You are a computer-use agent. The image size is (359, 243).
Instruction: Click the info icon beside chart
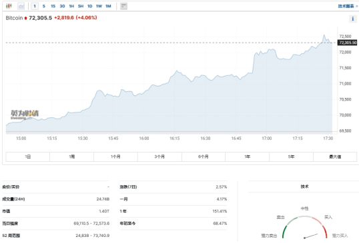352,19
